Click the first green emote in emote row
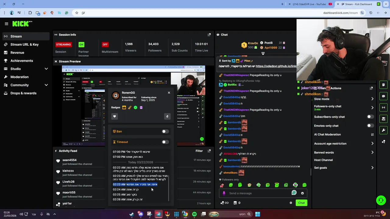 point(231,185)
